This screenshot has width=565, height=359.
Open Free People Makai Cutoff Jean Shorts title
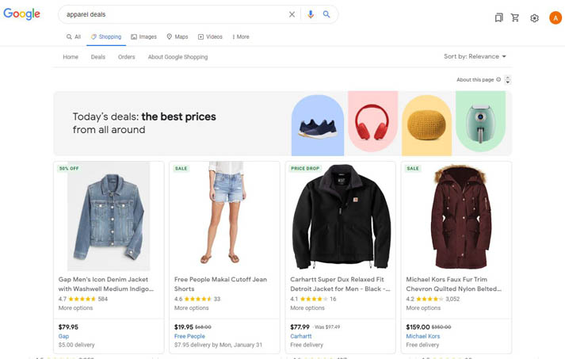(x=220, y=284)
